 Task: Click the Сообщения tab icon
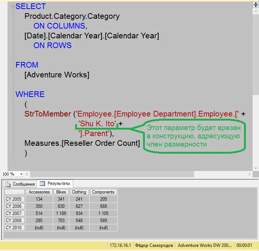coord(8,184)
